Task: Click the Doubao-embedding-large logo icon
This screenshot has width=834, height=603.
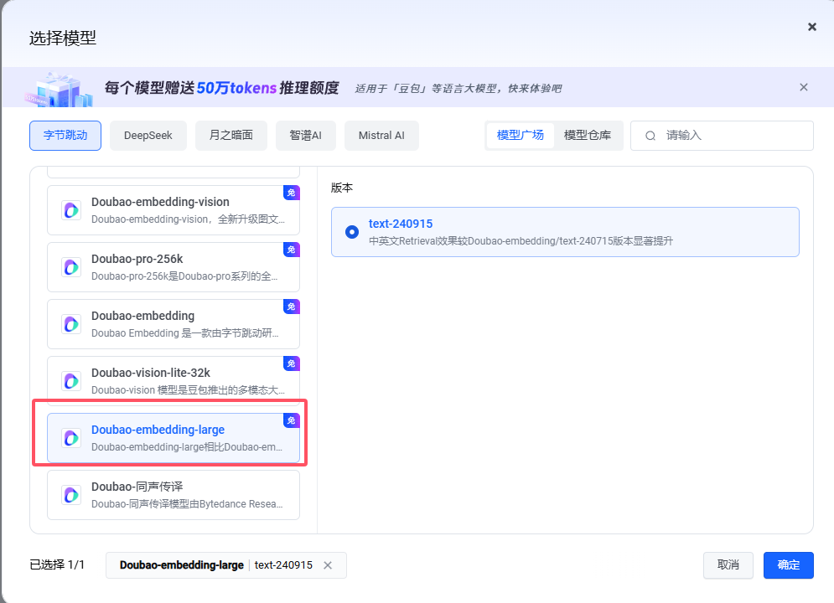Action: click(71, 438)
